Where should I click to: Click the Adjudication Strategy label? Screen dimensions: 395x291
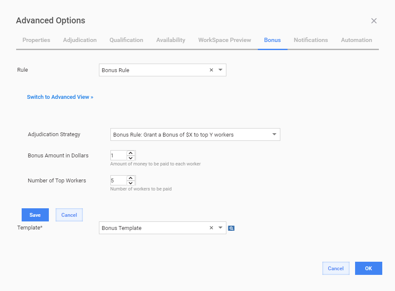tap(54, 134)
